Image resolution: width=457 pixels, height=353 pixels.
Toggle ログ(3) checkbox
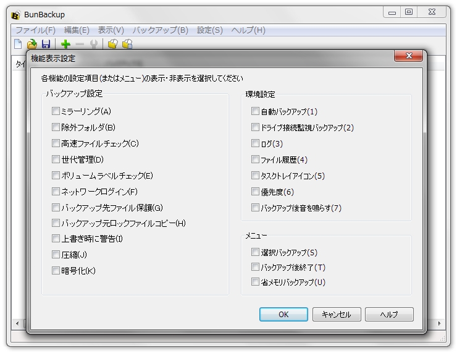pyautogui.click(x=255, y=143)
